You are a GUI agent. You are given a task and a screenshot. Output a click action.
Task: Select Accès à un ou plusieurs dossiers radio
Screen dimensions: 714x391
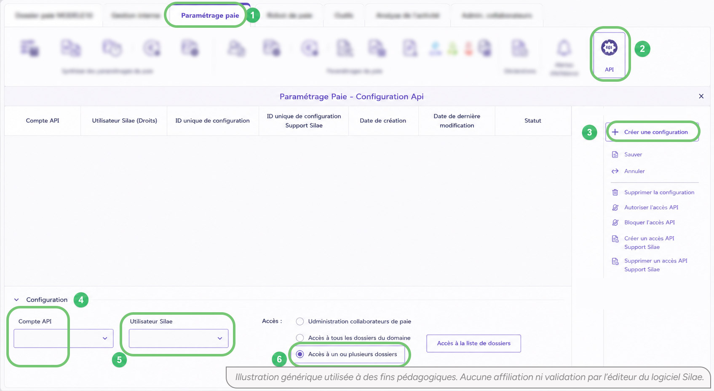click(x=300, y=354)
